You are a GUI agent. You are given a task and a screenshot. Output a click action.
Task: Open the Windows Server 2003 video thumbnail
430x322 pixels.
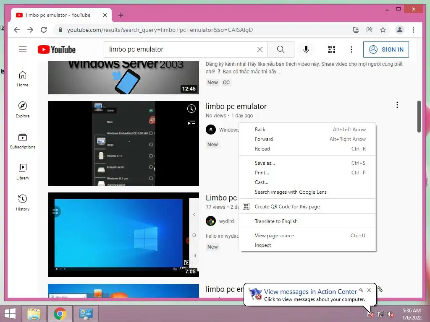coord(123,78)
